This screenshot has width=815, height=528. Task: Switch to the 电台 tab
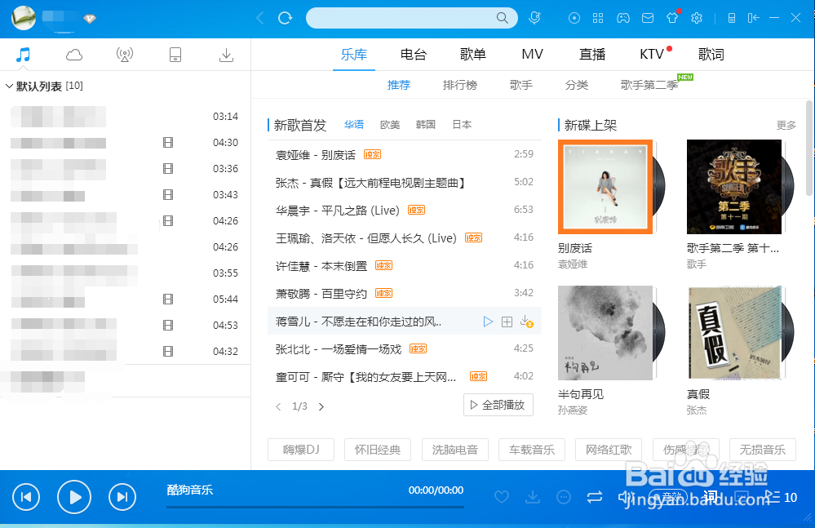click(x=414, y=54)
